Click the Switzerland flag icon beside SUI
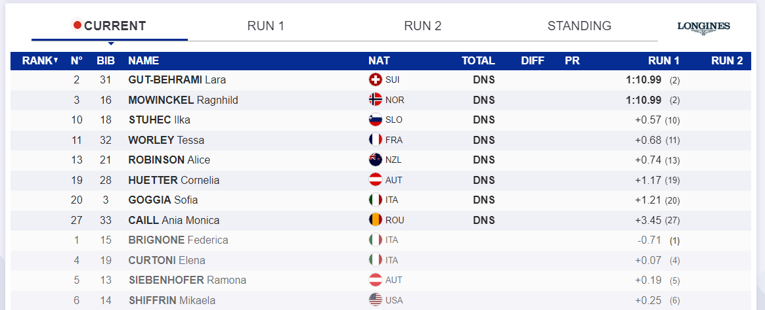The width and height of the screenshot is (765, 310). tap(376, 80)
